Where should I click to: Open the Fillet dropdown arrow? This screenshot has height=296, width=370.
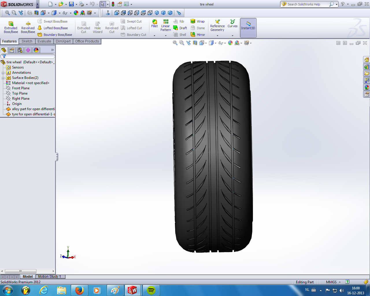click(154, 36)
